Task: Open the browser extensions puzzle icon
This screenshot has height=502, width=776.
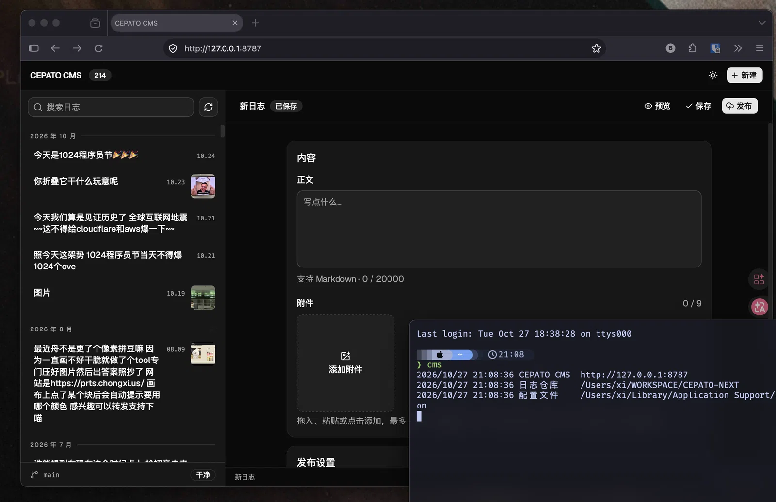Action: 693,48
